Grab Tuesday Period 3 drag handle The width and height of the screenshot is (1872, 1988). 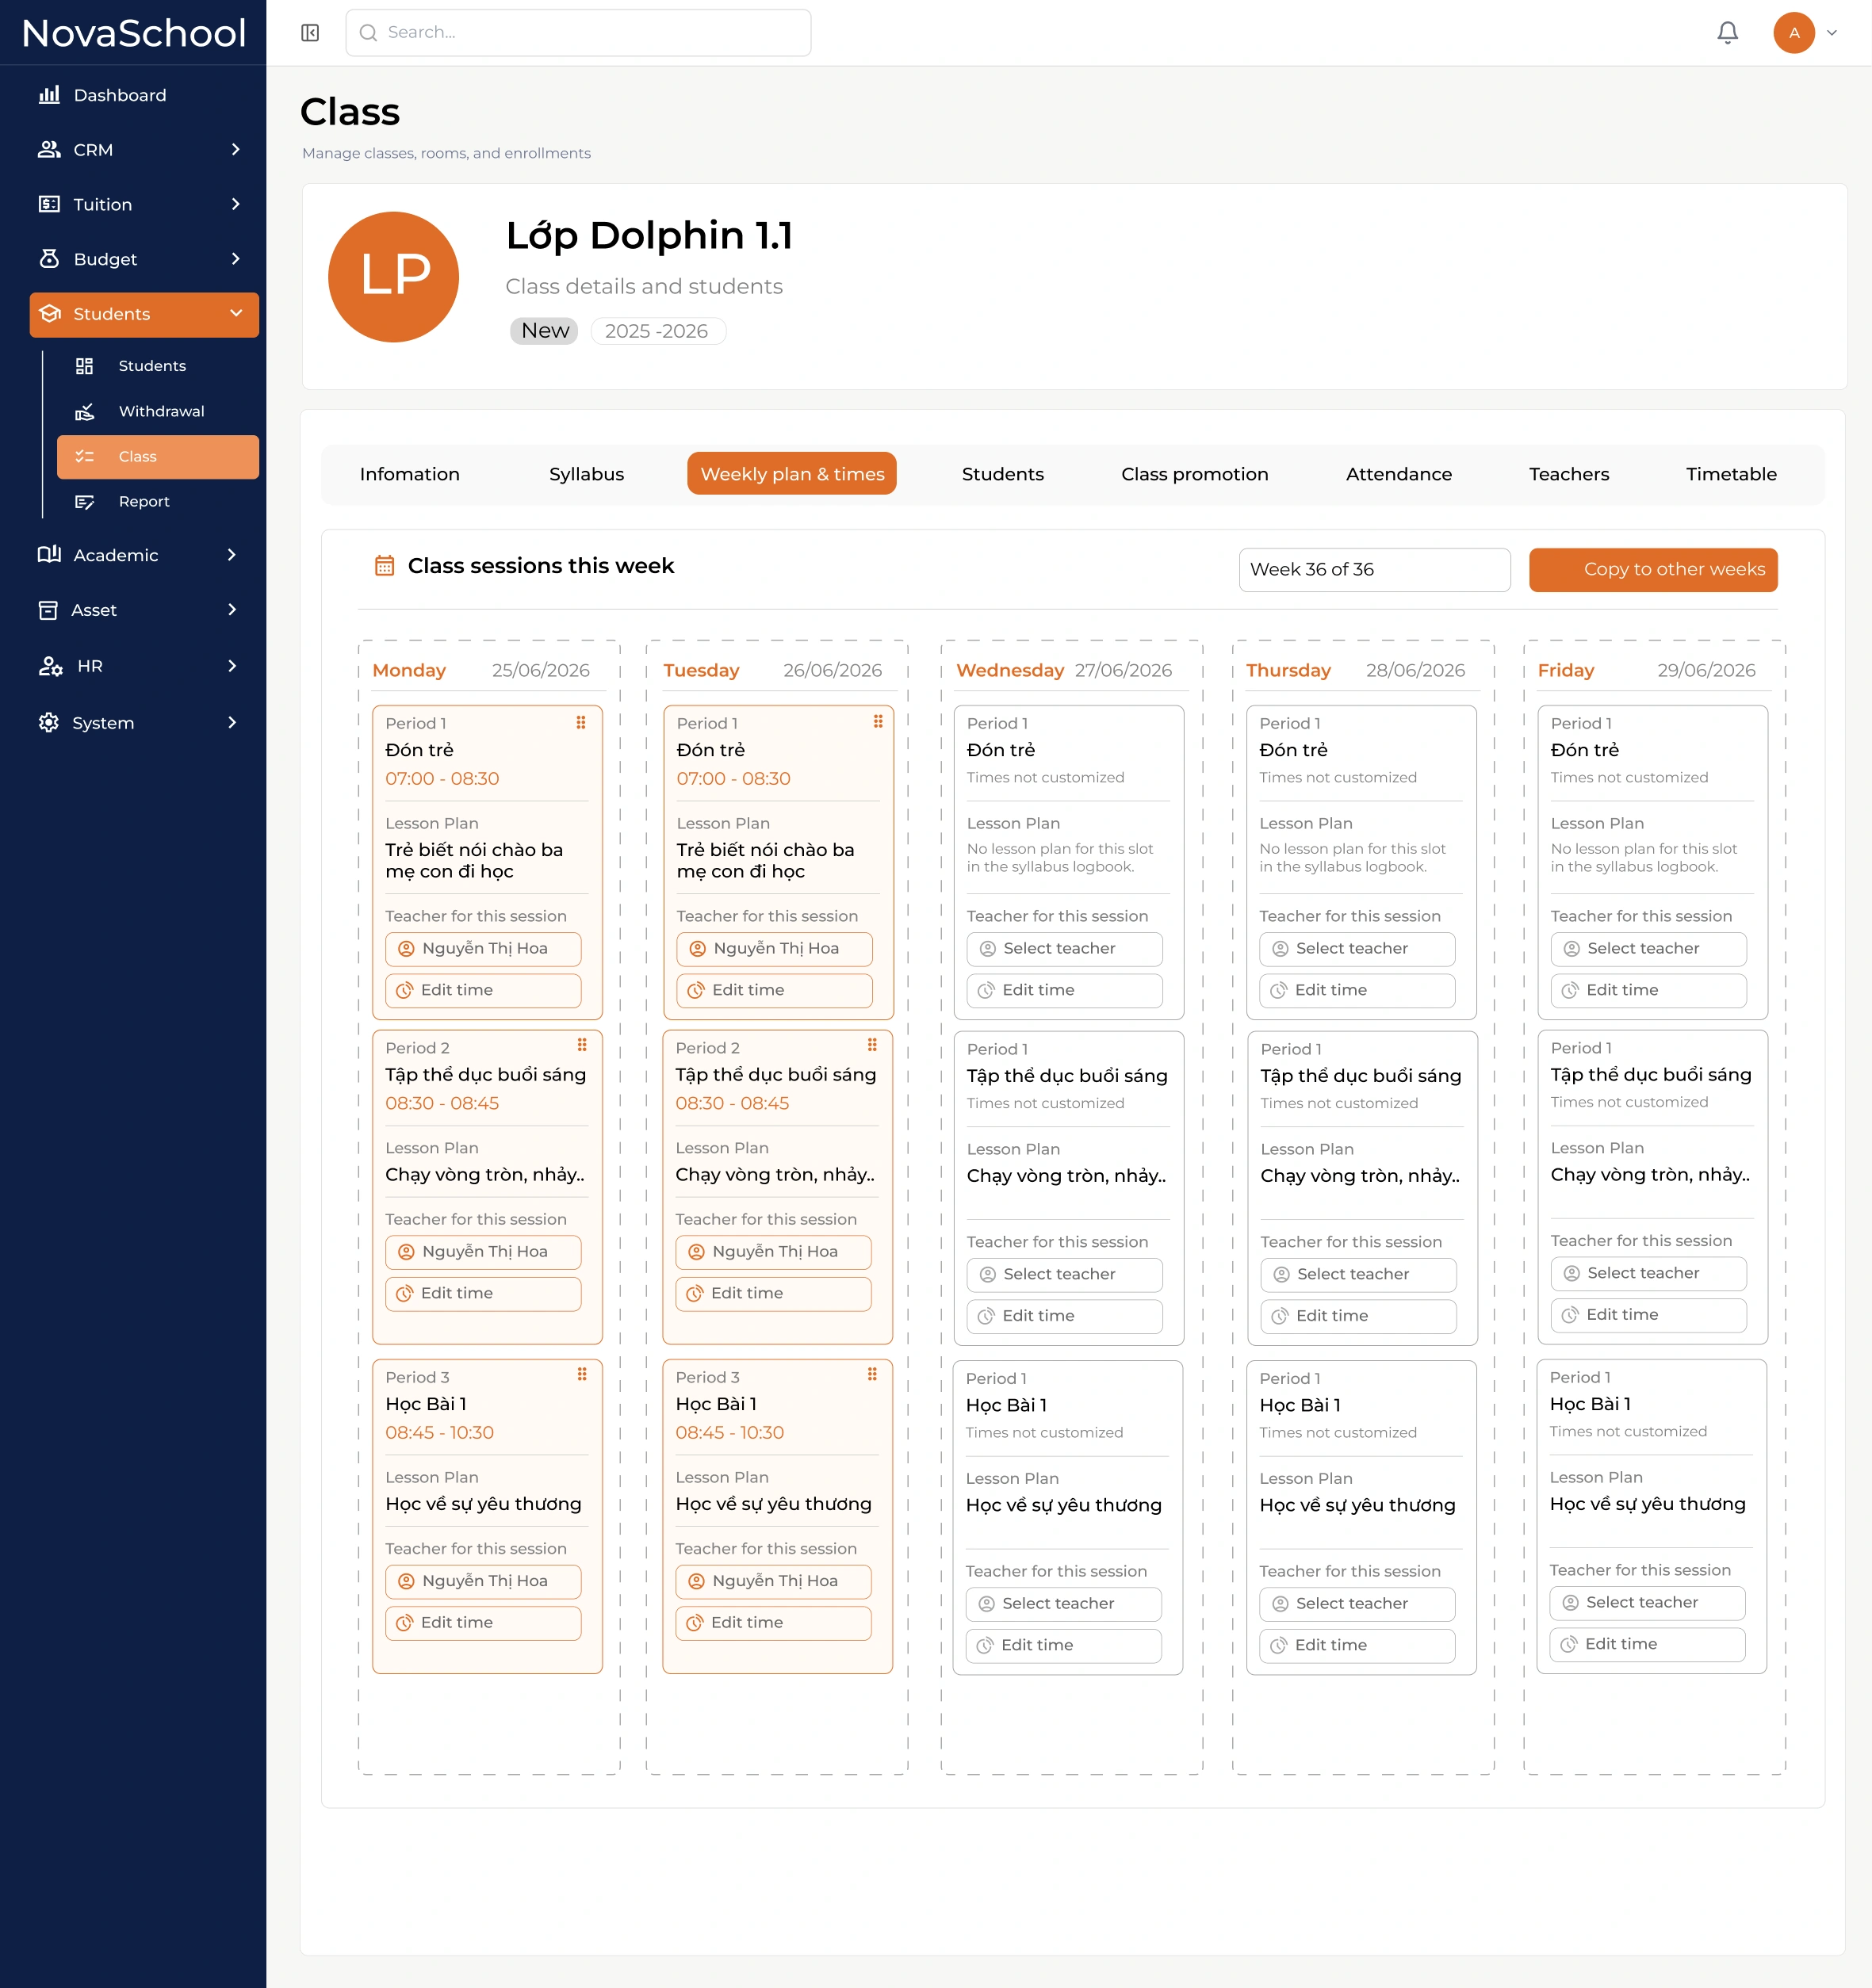point(871,1375)
